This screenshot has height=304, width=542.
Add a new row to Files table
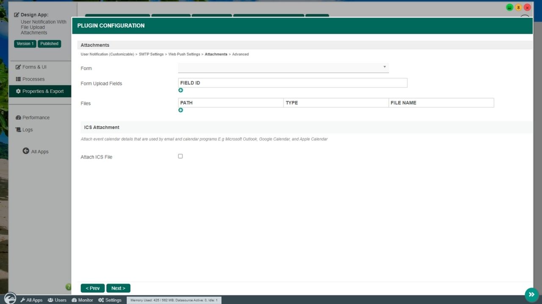[181, 110]
